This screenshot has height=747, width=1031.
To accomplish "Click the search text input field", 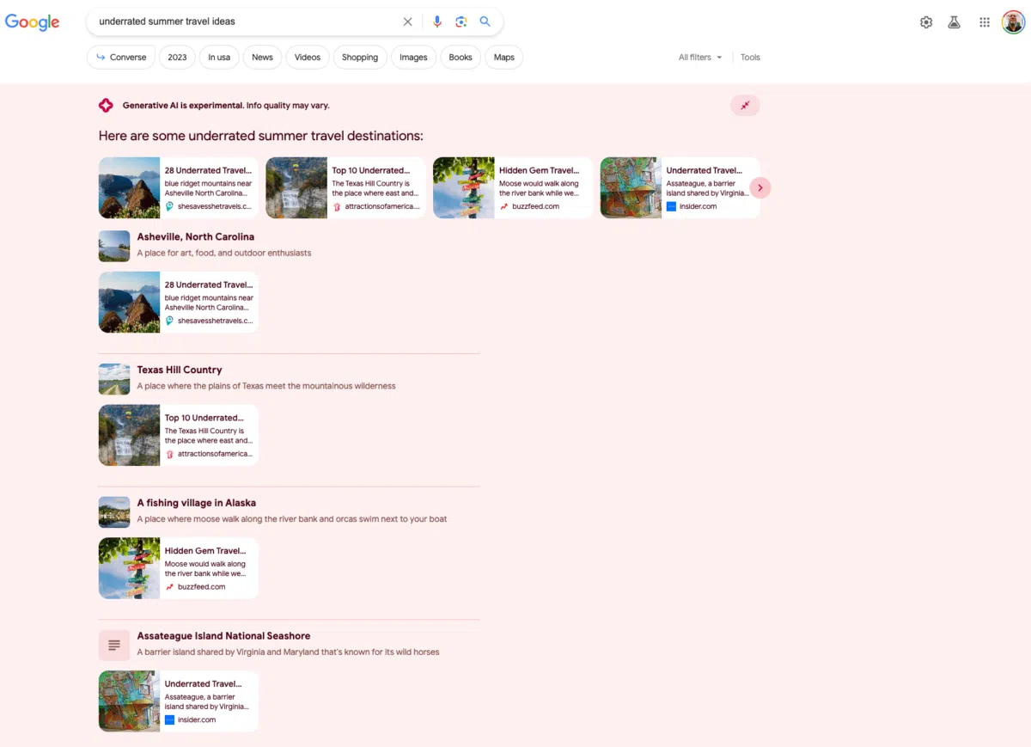I will [x=245, y=21].
